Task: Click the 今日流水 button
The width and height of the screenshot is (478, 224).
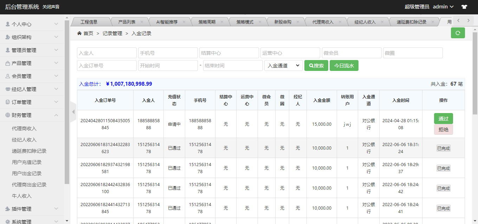Action: point(344,66)
